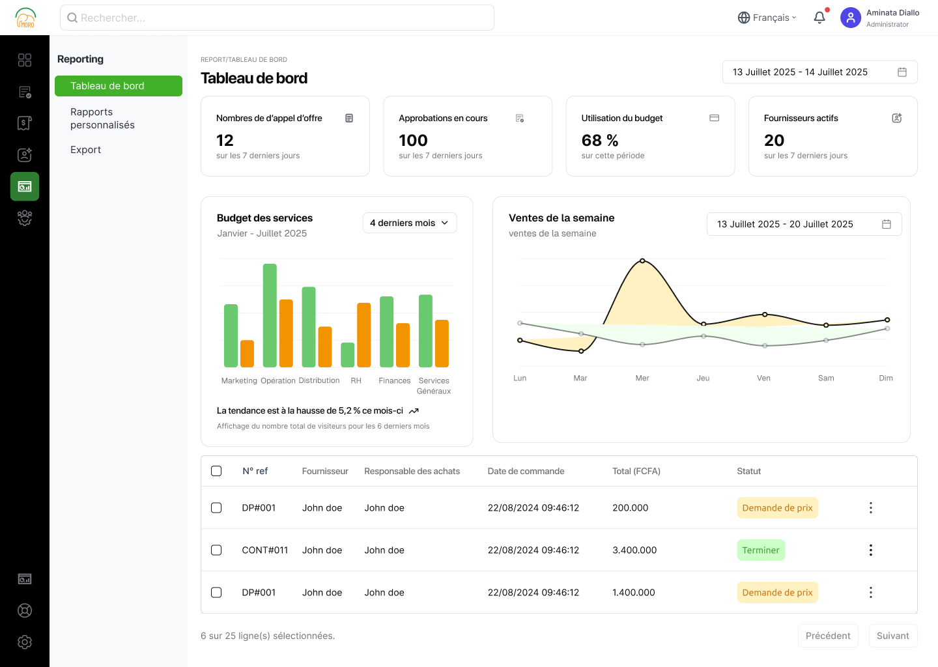Viewport: 938px width, 667px height.
Task: Click the help lifebuoy icon in sidebar
Action: click(25, 610)
